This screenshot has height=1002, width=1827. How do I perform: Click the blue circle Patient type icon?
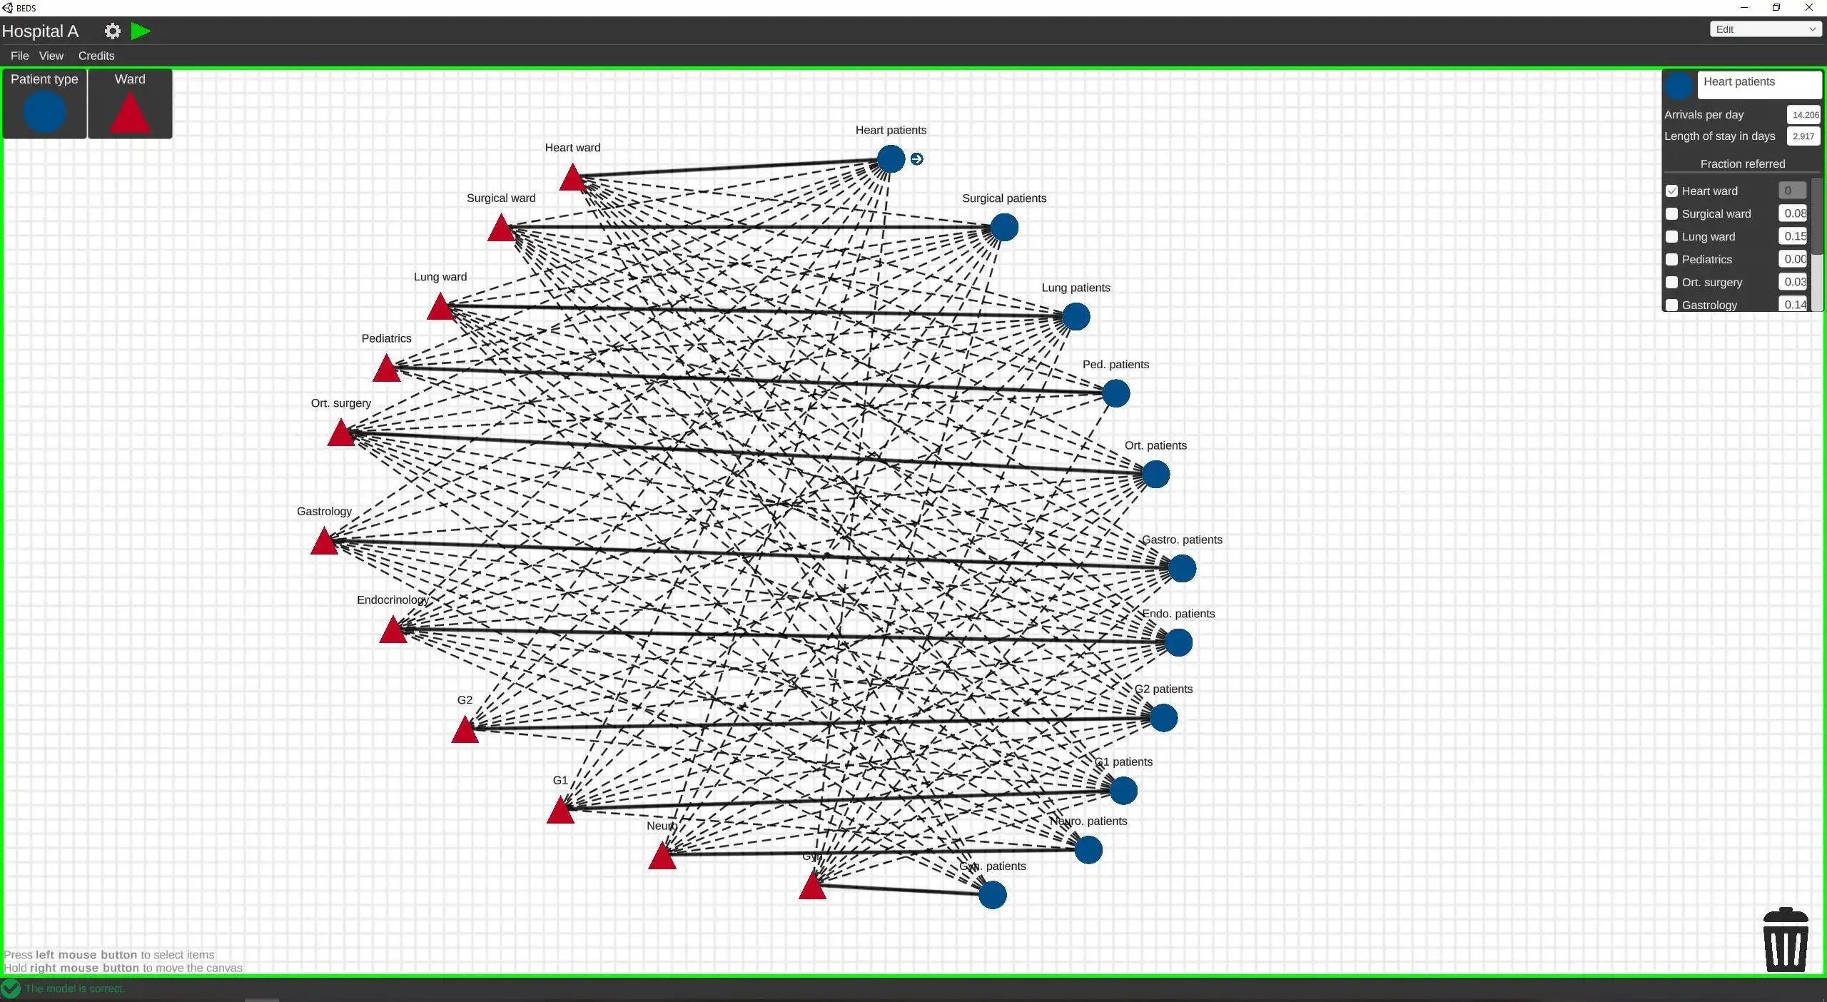pos(44,112)
